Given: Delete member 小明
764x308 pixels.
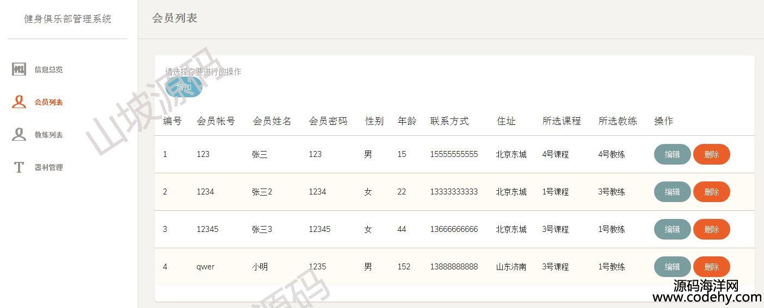Looking at the screenshot, I should coord(711,267).
